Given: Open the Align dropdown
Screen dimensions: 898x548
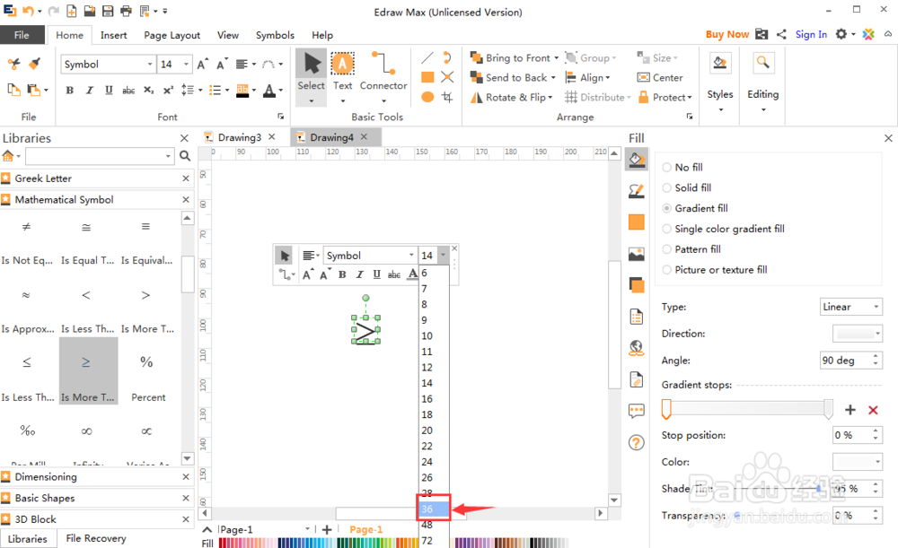Looking at the screenshot, I should coord(587,77).
